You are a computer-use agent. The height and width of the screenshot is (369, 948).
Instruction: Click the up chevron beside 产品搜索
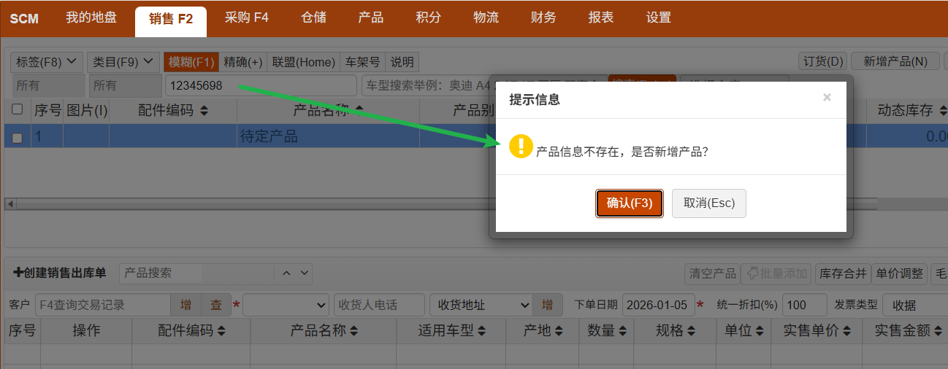(x=286, y=273)
